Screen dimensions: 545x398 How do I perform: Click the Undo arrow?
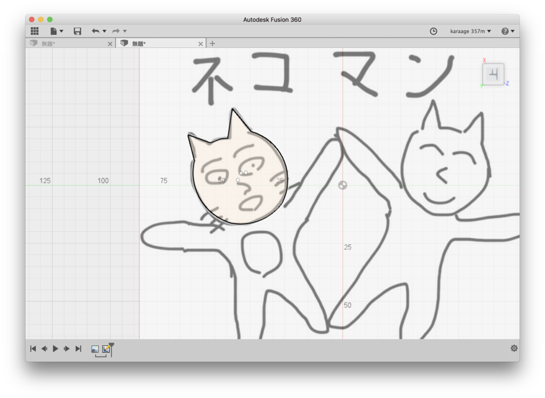[96, 31]
